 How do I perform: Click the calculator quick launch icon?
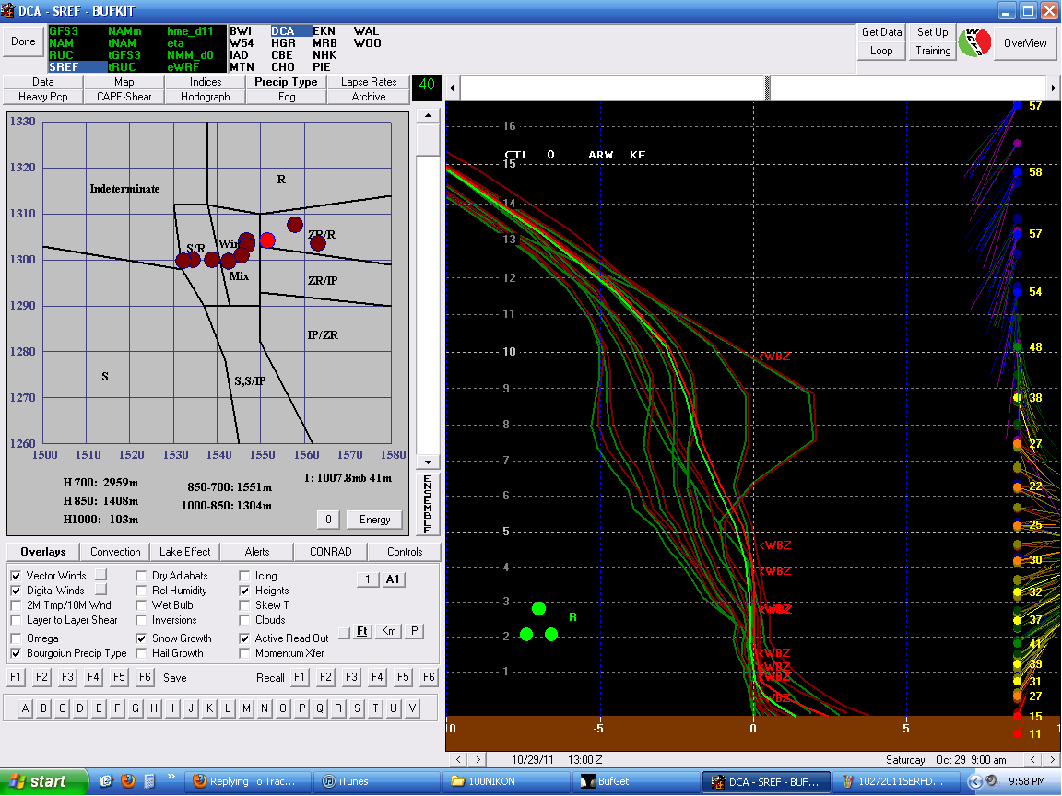tap(149, 781)
